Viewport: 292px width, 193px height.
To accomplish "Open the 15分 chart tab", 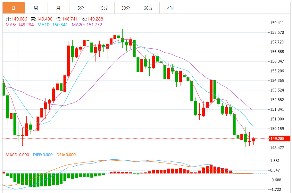I will (x=103, y=8).
